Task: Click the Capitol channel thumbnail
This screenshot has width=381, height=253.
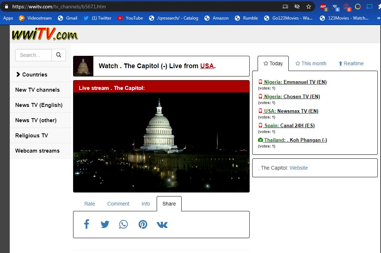Action: pyautogui.click(x=83, y=66)
